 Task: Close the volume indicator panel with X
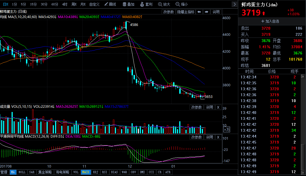tap(218, 107)
